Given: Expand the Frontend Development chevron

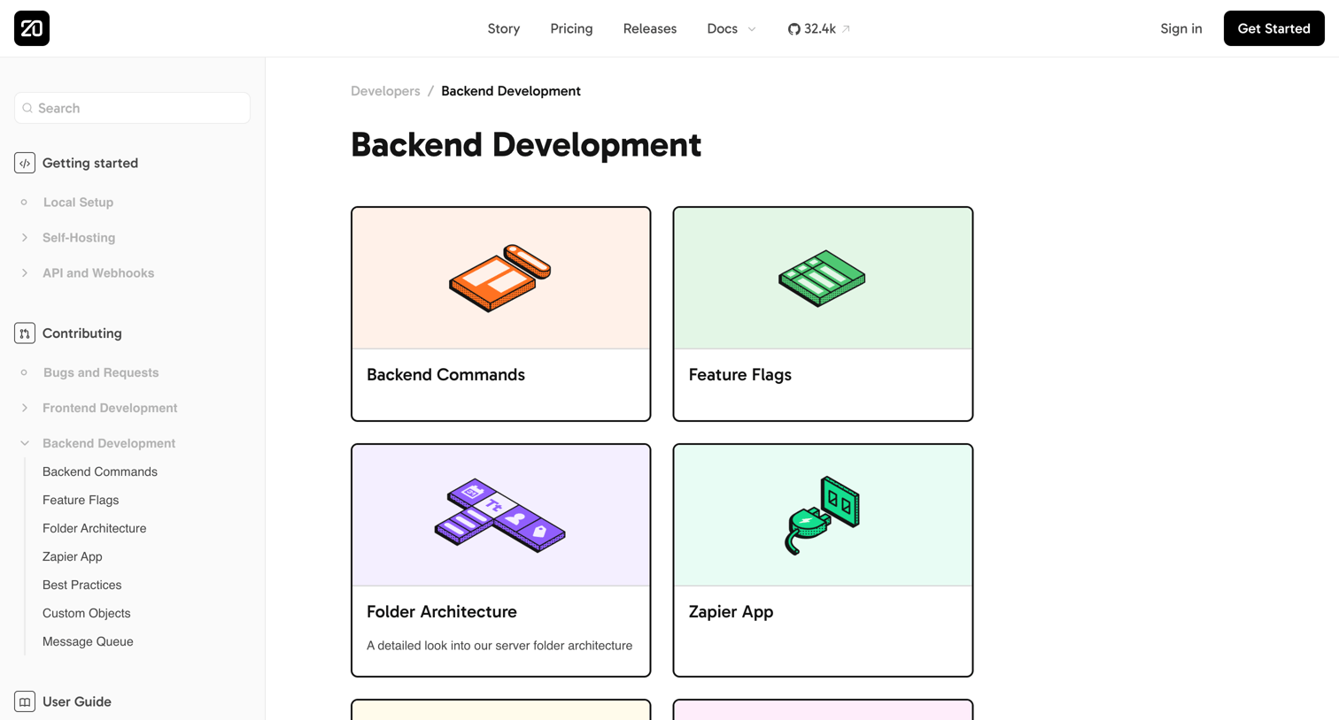Looking at the screenshot, I should (x=25, y=408).
